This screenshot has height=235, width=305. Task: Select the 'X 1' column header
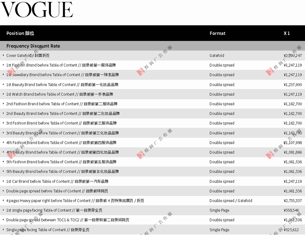pos(287,33)
